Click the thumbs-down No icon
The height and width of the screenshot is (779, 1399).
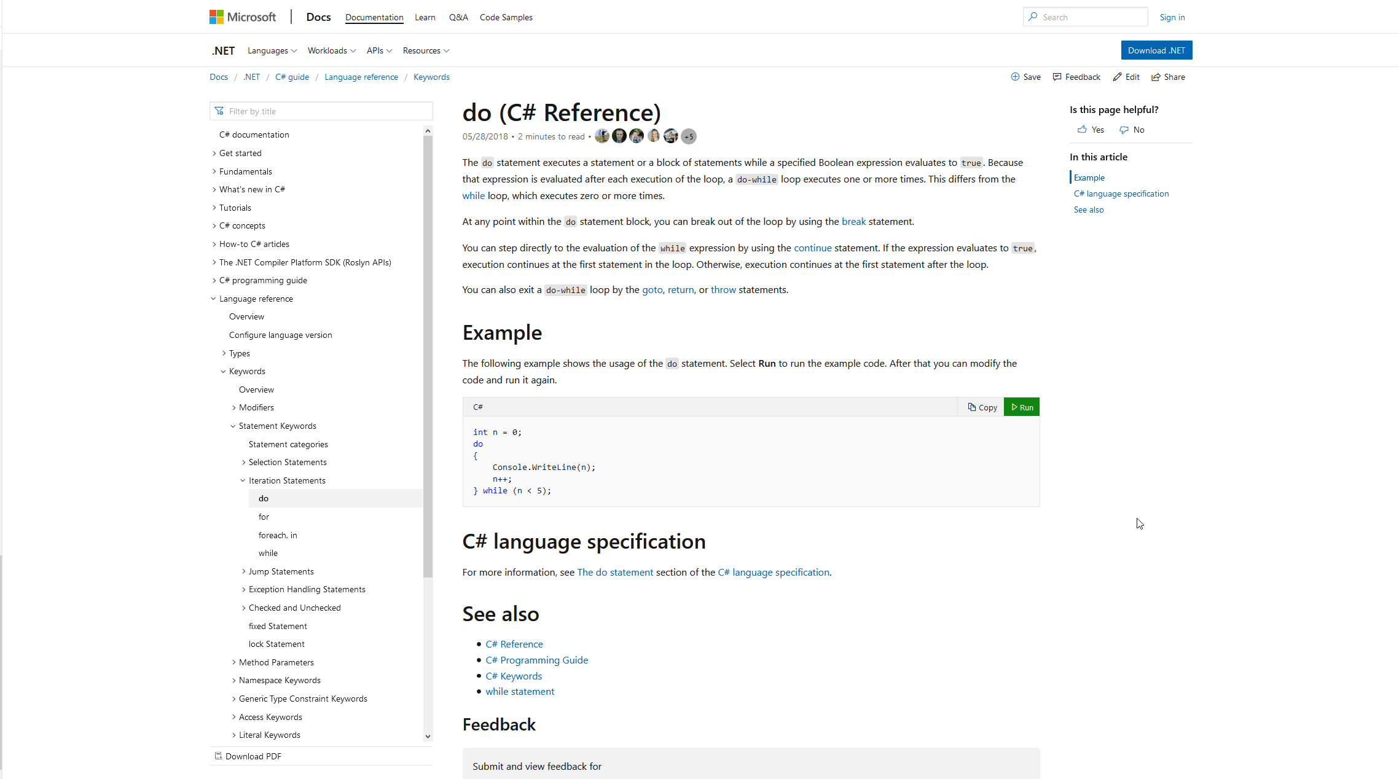click(x=1124, y=130)
